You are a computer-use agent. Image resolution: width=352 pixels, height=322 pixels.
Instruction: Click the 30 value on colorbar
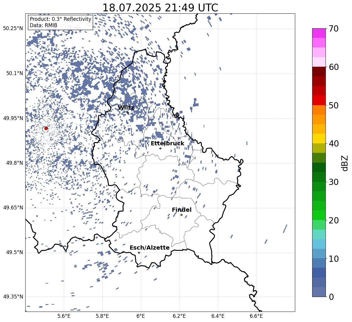[x=334, y=182]
